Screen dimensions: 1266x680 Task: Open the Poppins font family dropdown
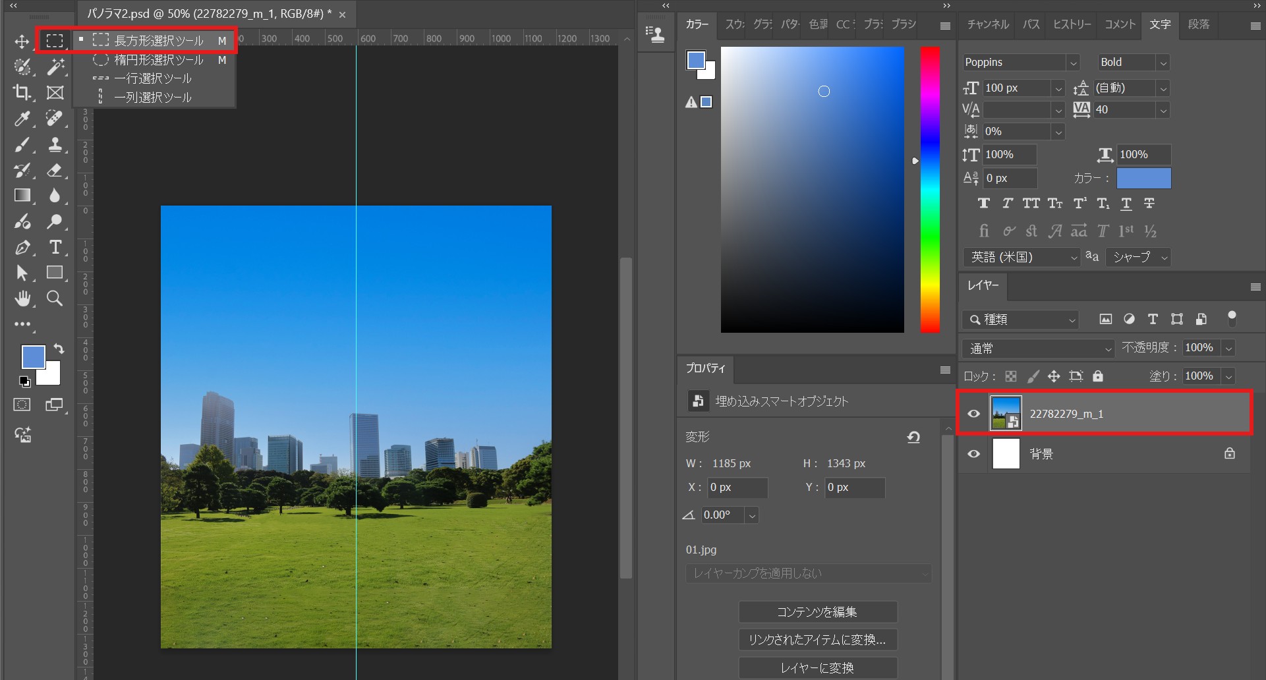coord(1073,63)
